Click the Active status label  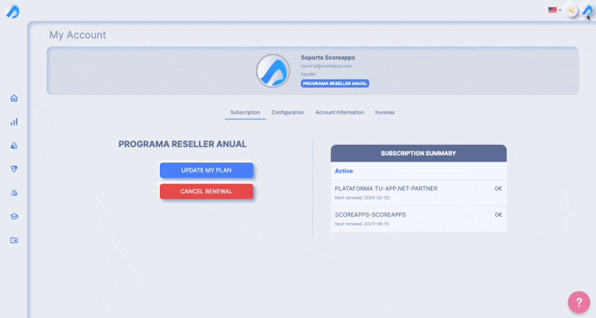tap(343, 171)
